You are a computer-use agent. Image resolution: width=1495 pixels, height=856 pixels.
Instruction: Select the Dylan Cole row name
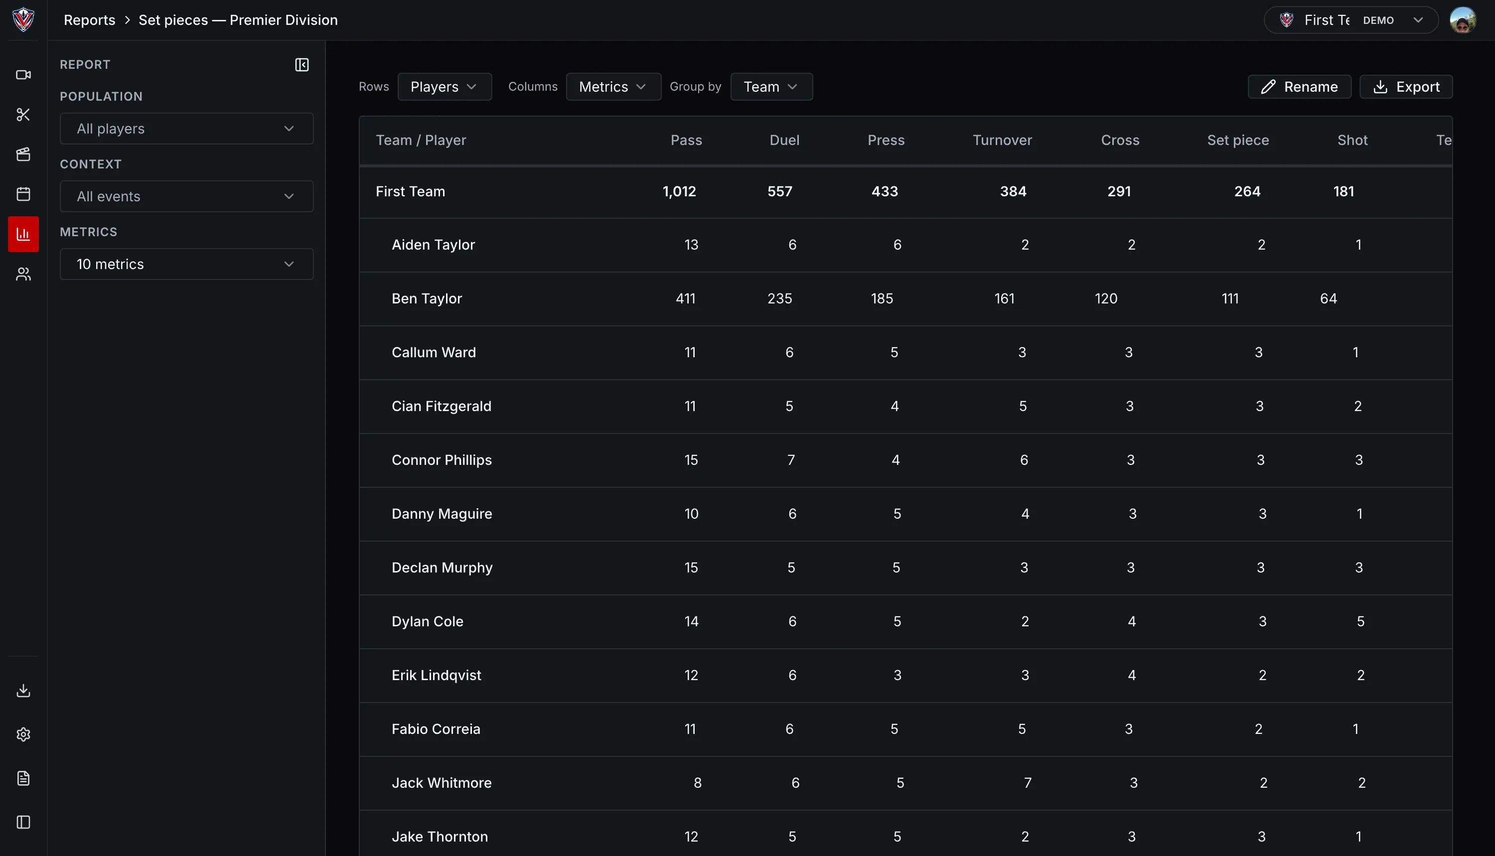coord(428,621)
